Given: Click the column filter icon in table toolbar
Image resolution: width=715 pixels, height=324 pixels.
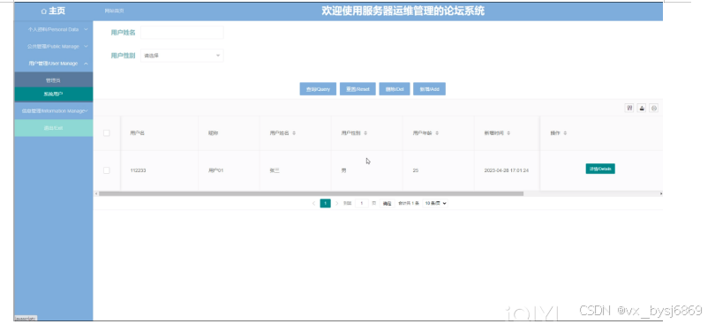Looking at the screenshot, I should 629,109.
